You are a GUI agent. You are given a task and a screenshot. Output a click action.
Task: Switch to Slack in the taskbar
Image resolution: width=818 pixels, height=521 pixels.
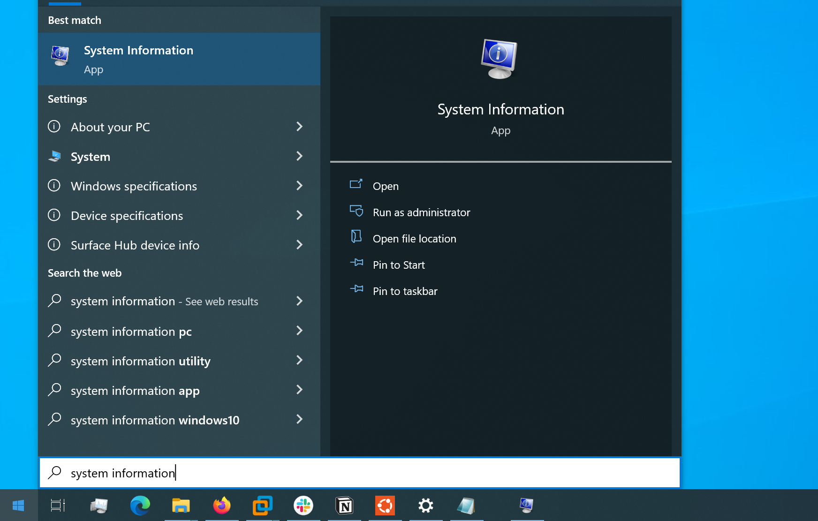click(x=303, y=505)
